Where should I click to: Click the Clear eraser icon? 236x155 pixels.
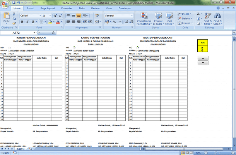(x=198, y=23)
